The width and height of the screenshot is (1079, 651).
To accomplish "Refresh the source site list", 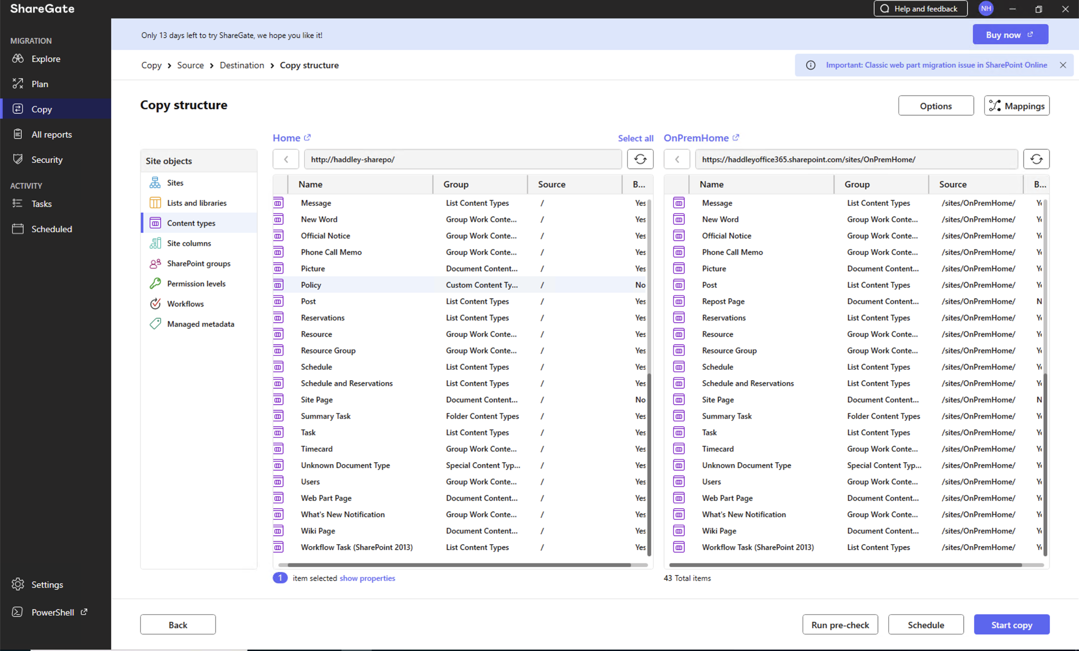I will tap(640, 159).
